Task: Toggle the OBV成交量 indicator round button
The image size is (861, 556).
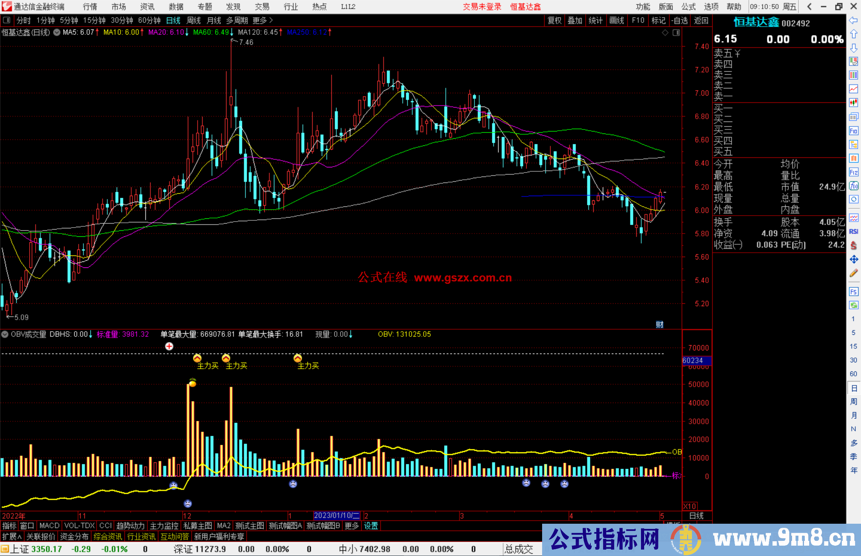Action: point(5,334)
